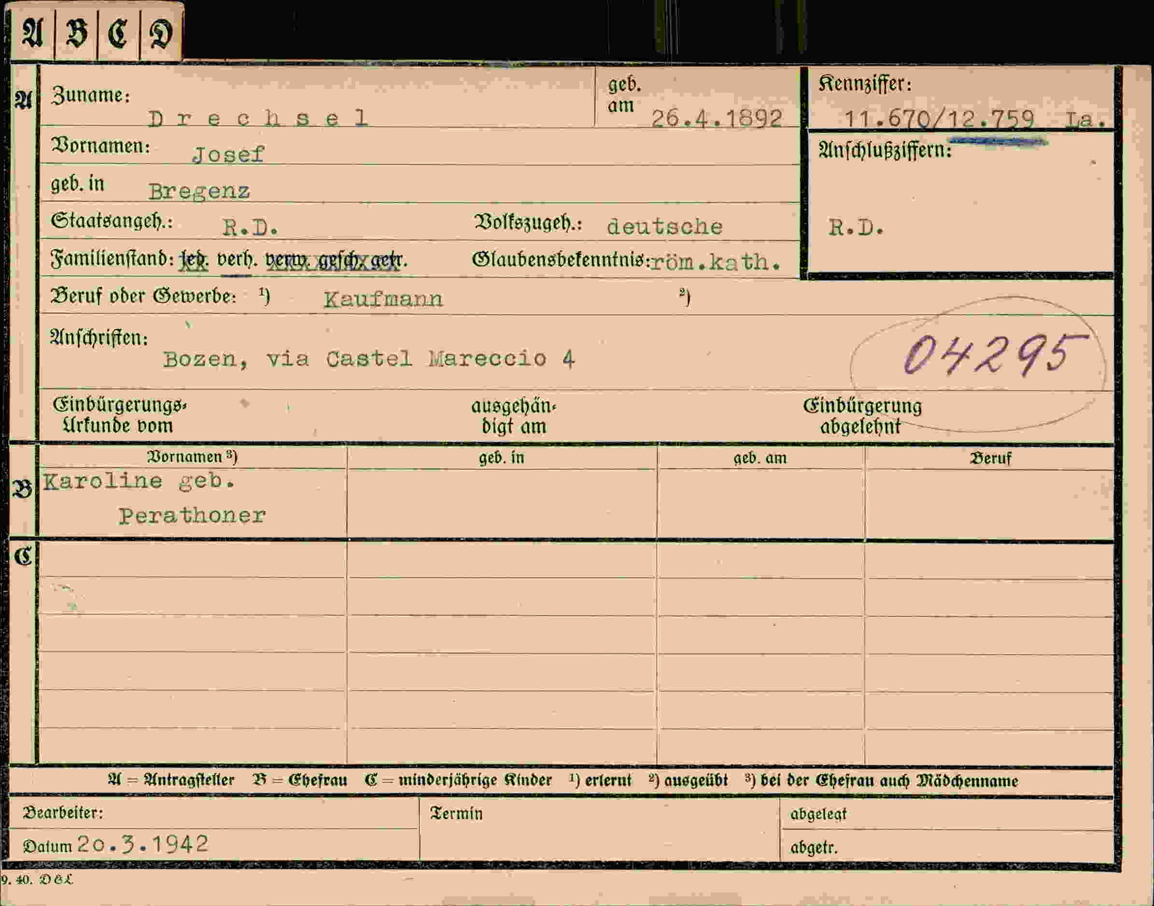Click the 'Kennziffer:' label
1154x906 pixels.
(865, 84)
